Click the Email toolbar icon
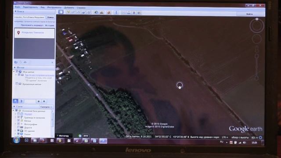Image resolution: width=281 pixels, height=158 pixels. click(x=124, y=12)
